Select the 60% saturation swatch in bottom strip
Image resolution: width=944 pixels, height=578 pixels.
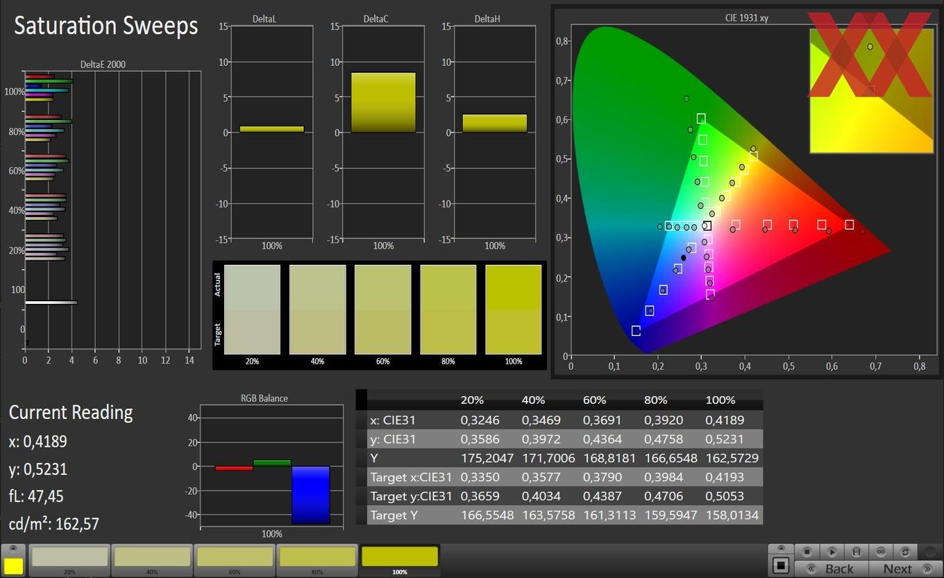tap(235, 560)
